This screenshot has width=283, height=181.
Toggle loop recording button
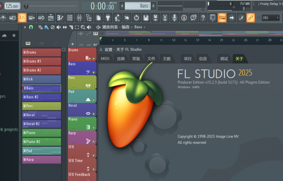(41, 18)
